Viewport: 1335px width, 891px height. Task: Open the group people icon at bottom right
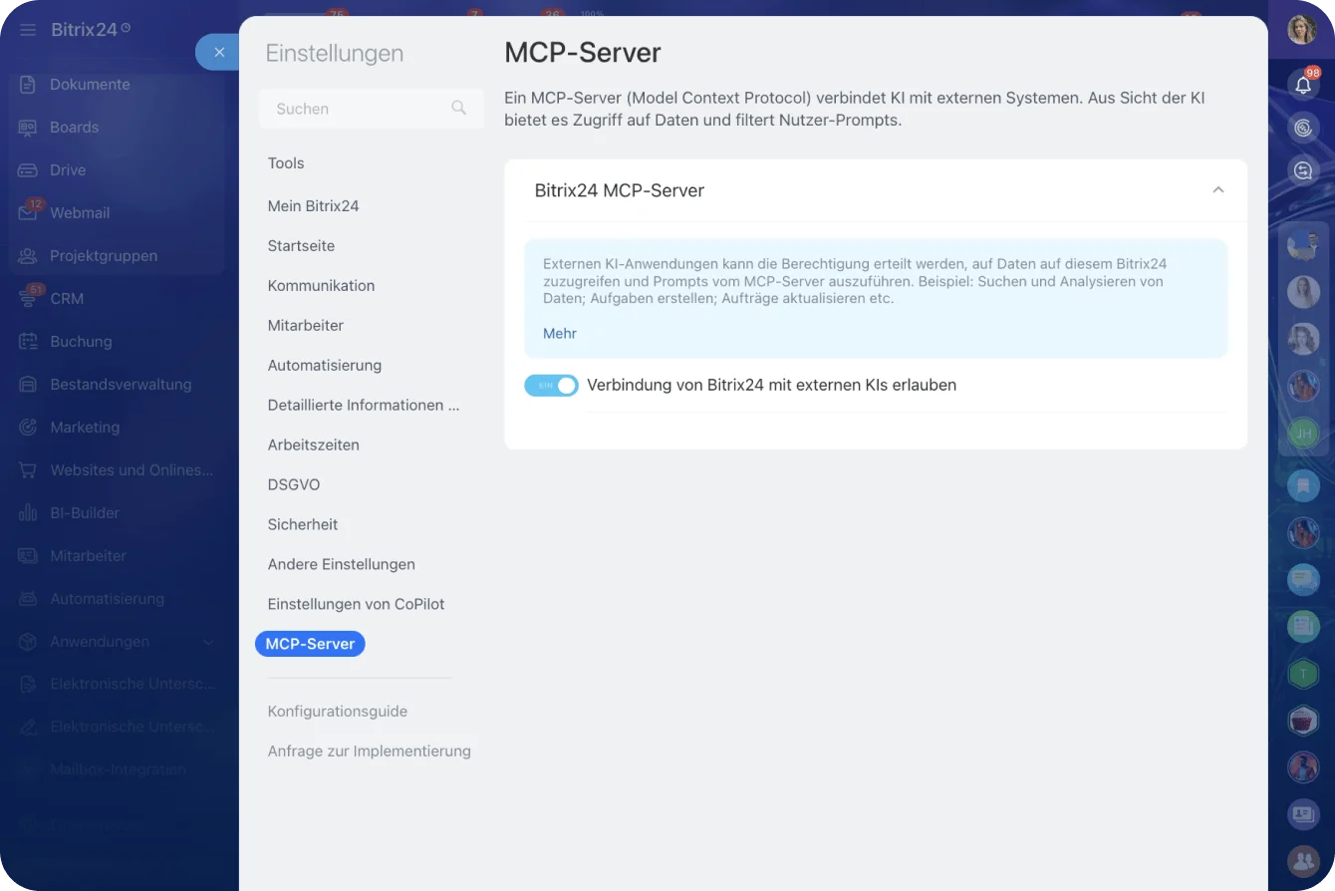click(1303, 861)
